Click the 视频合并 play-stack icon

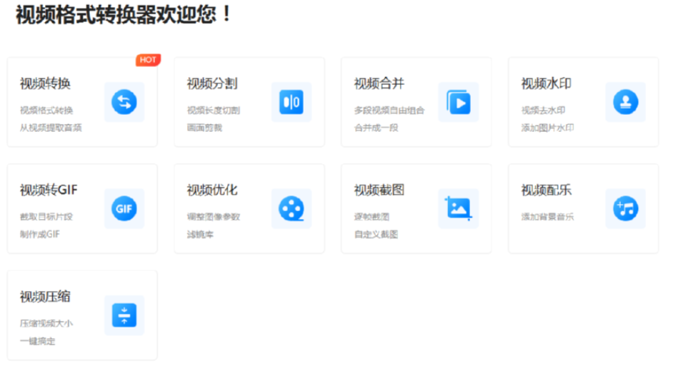pyautogui.click(x=459, y=102)
